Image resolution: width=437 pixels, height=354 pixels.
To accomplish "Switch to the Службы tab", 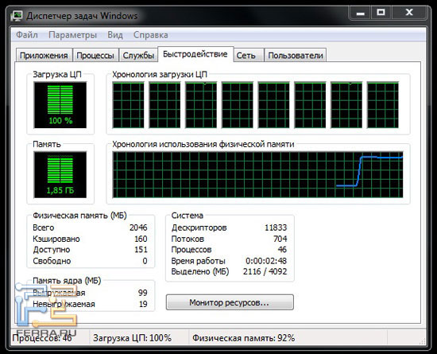I will click(x=138, y=55).
